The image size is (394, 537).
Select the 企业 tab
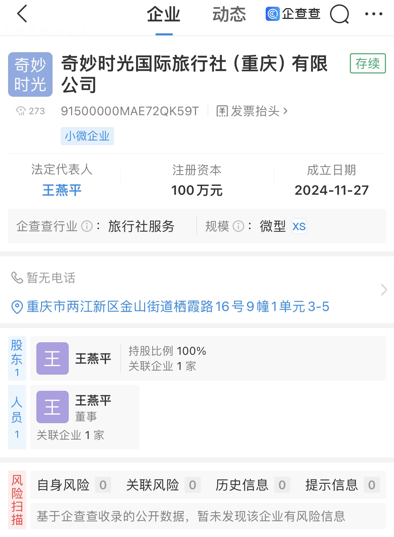tap(164, 15)
